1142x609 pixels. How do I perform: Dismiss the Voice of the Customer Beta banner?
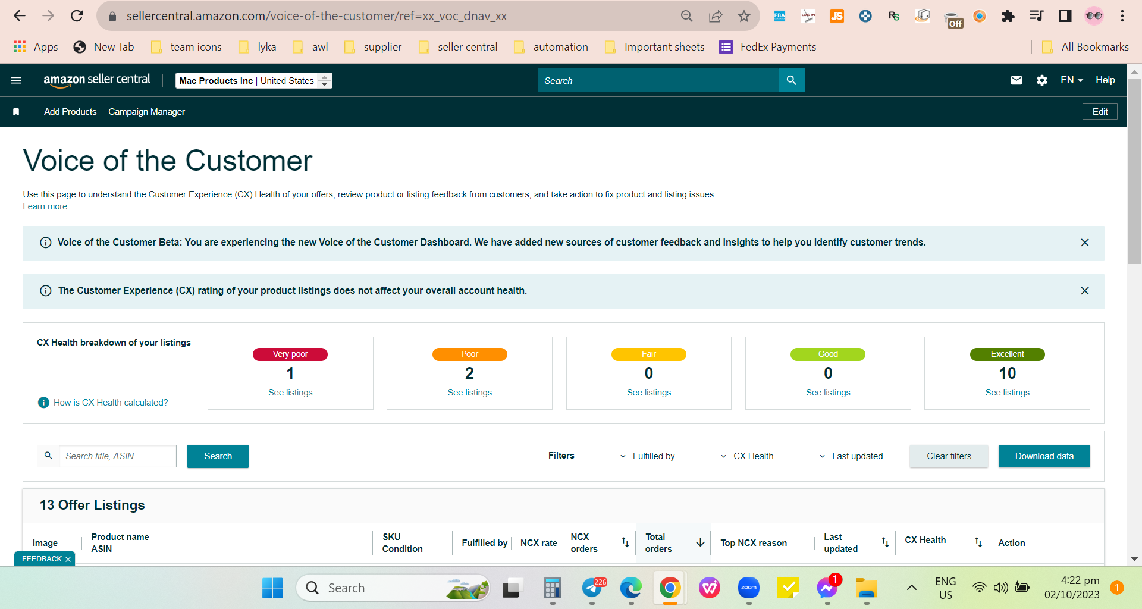point(1085,243)
